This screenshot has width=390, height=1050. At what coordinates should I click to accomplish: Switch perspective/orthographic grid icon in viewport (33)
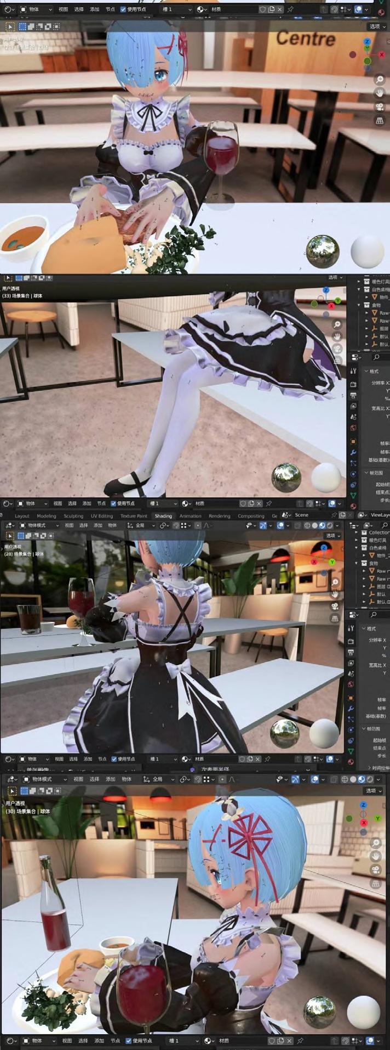click(337, 362)
